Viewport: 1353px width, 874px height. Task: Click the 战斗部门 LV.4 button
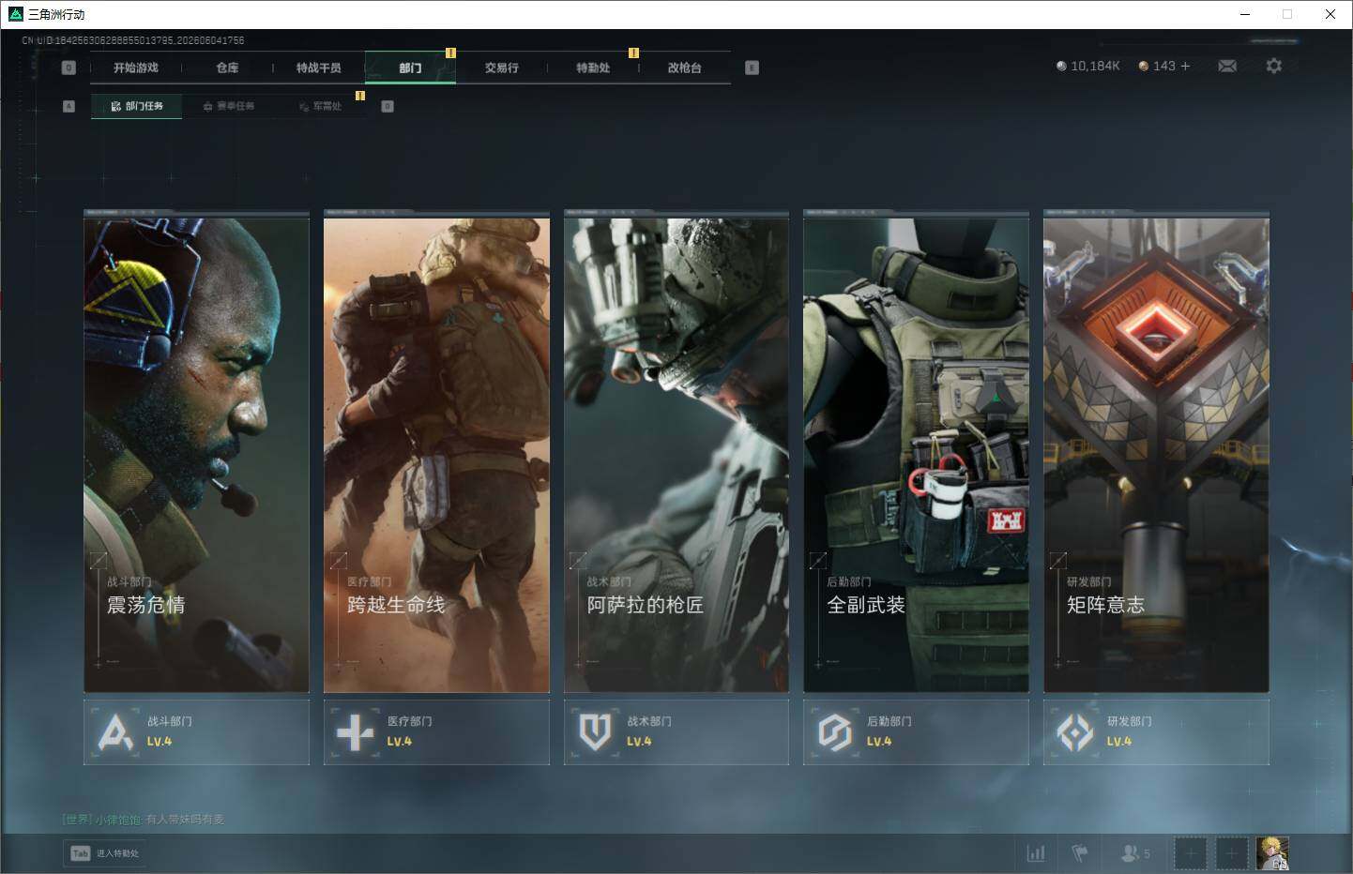point(196,731)
